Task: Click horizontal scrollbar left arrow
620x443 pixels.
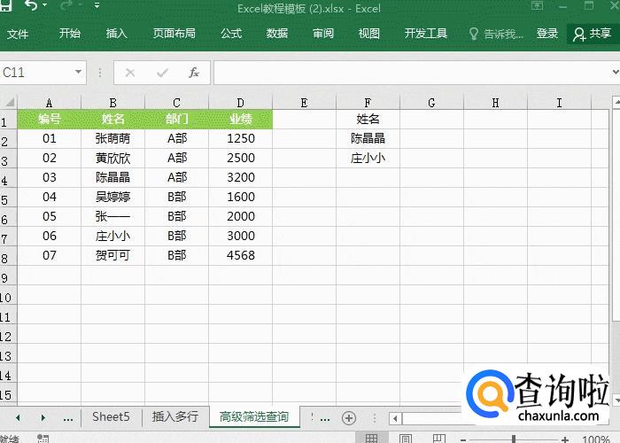Action: click(395, 418)
